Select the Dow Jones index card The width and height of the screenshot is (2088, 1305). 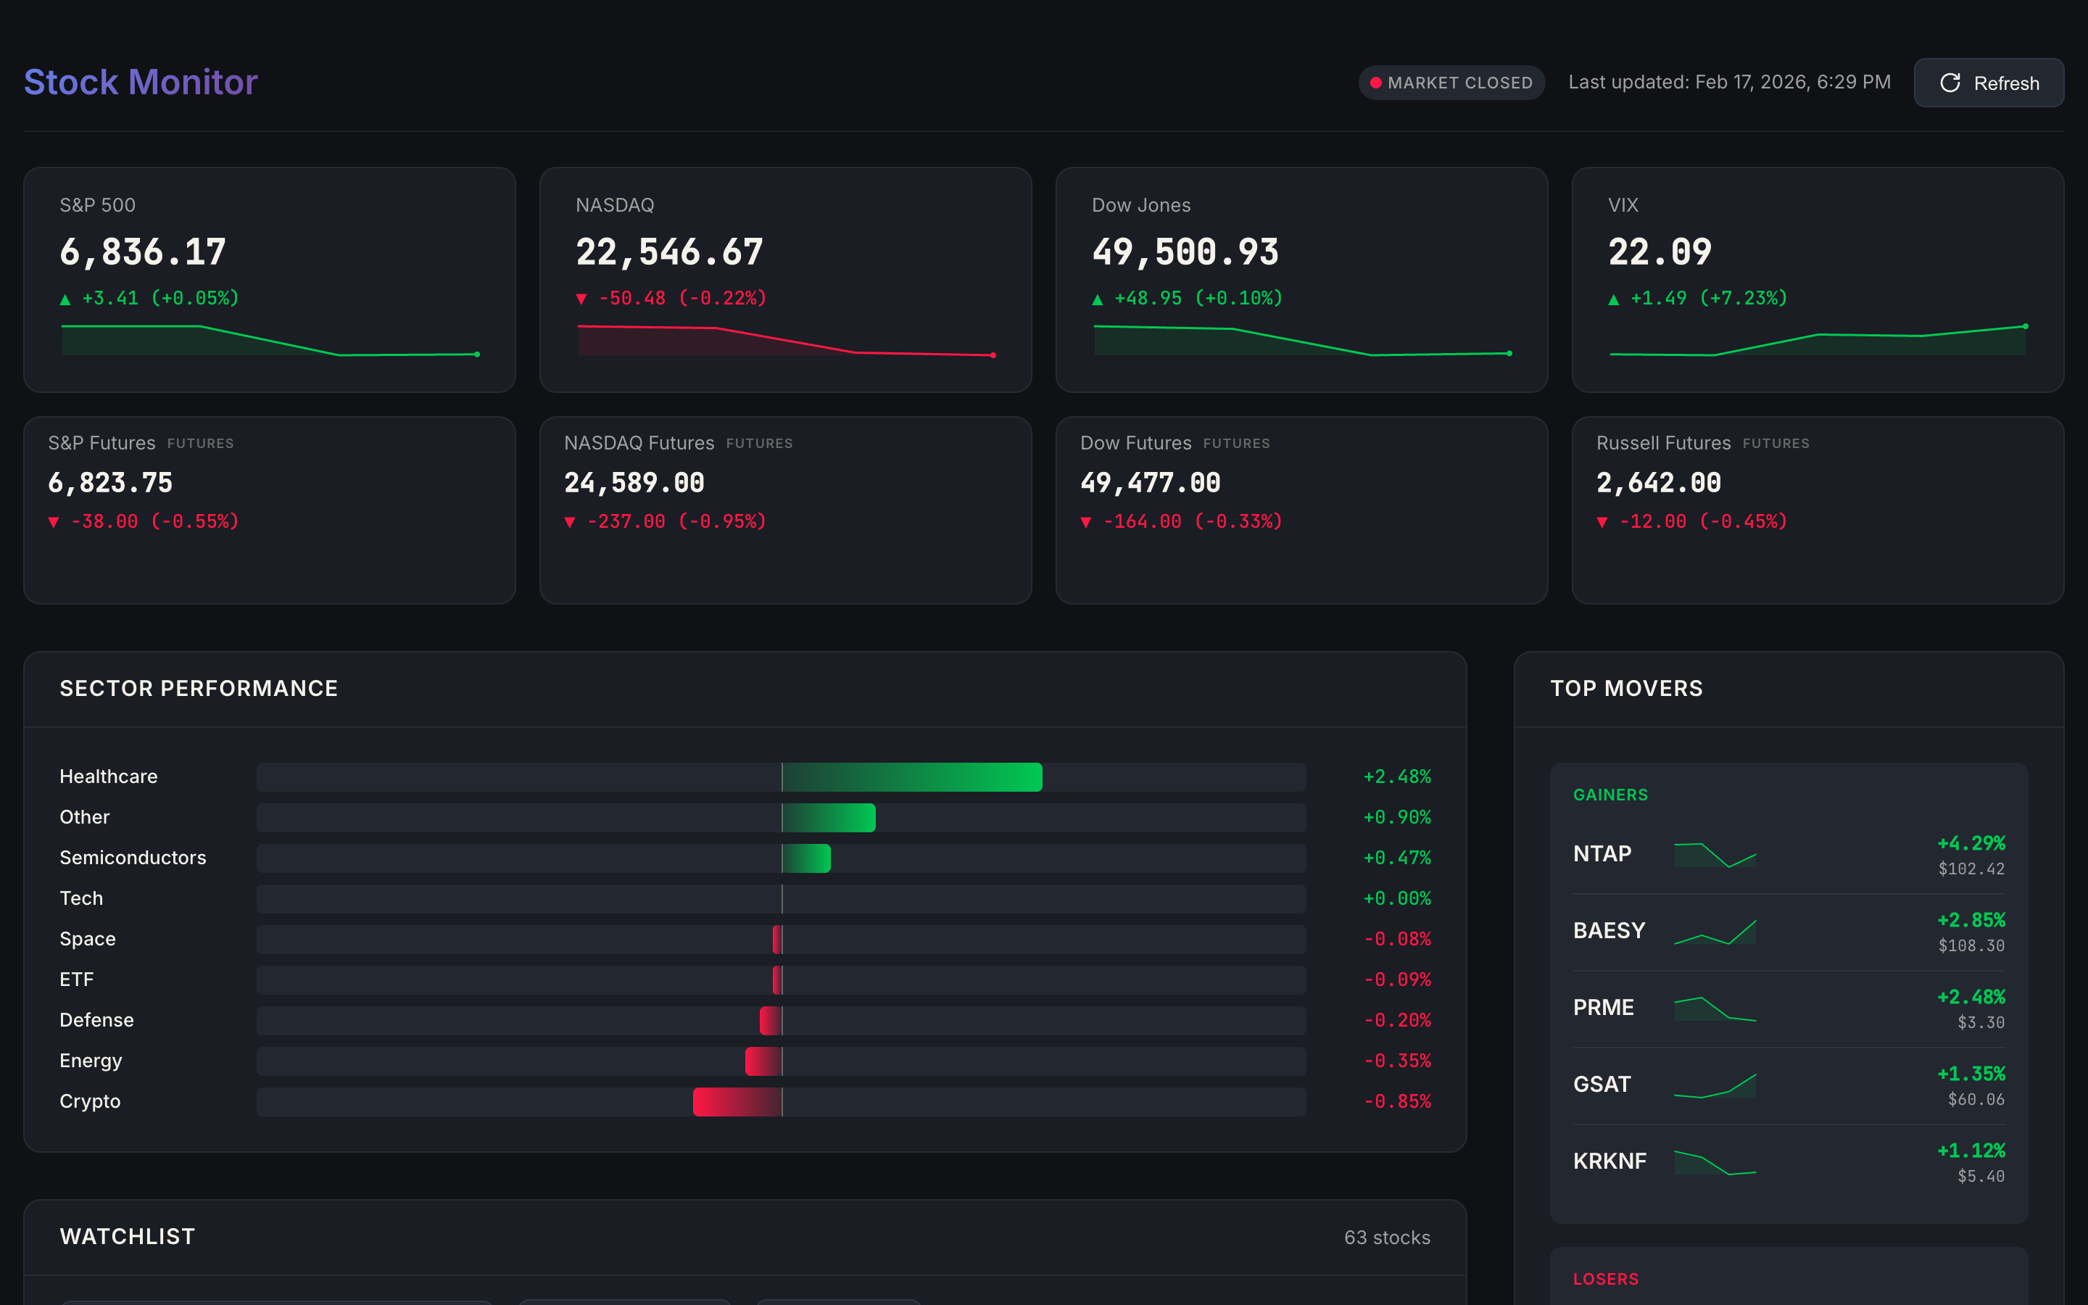1301,280
